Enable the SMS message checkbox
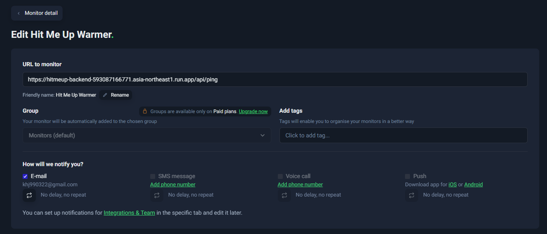Viewport: 547px width, 234px height. [x=153, y=176]
